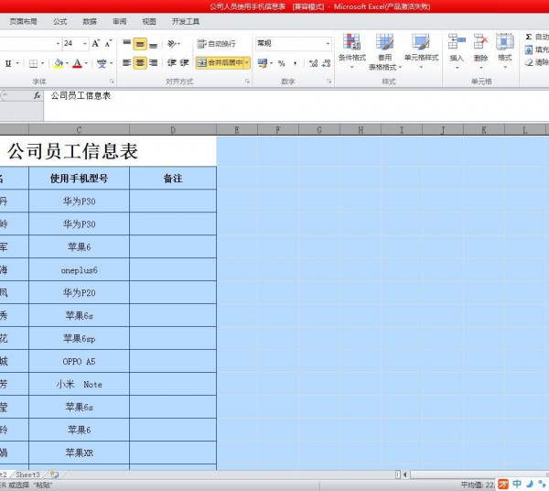Select column D header
This screenshot has width=549, height=491.
pos(173,130)
